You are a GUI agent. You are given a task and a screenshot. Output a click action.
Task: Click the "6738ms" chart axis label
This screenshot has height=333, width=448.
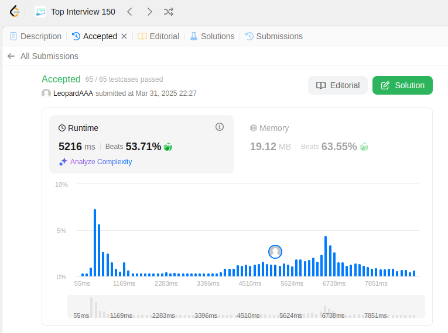[x=334, y=283]
